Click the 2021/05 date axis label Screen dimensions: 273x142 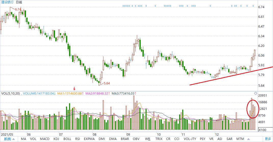pyautogui.click(x=7, y=135)
